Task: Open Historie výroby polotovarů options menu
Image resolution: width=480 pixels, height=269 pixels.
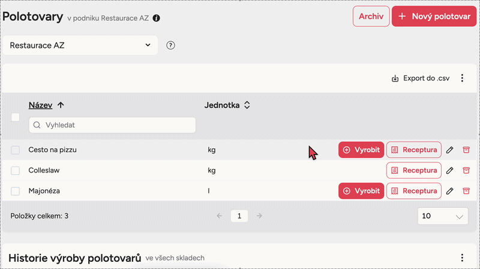Action: click(462, 258)
